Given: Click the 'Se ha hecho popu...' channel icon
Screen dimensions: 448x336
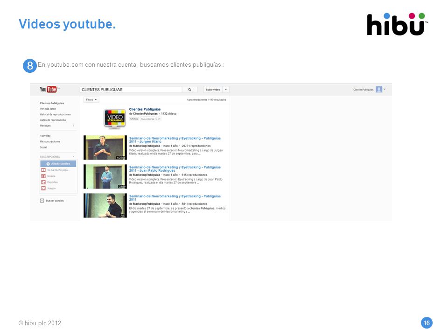Looking at the screenshot, I should coord(43,170).
